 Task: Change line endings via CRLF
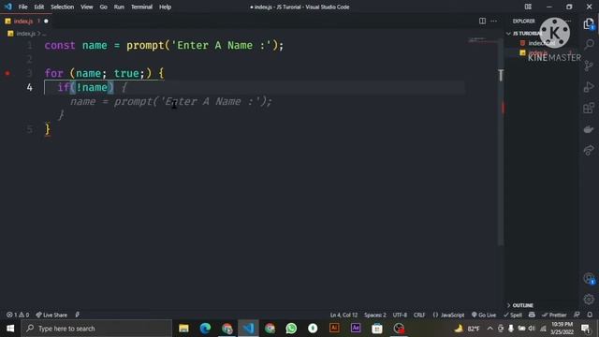[419, 315]
